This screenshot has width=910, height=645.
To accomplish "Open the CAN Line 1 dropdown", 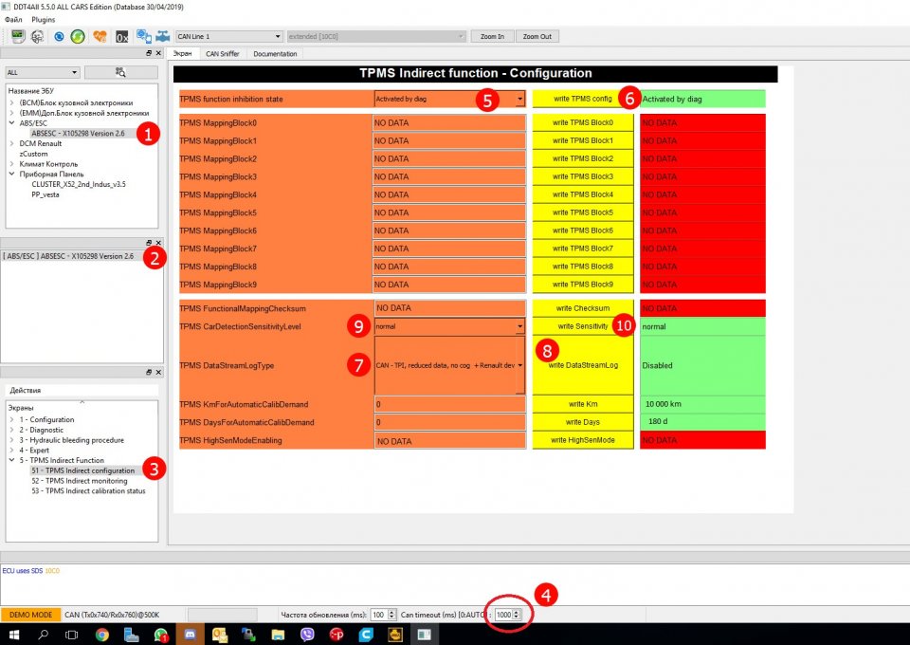I will 228,36.
